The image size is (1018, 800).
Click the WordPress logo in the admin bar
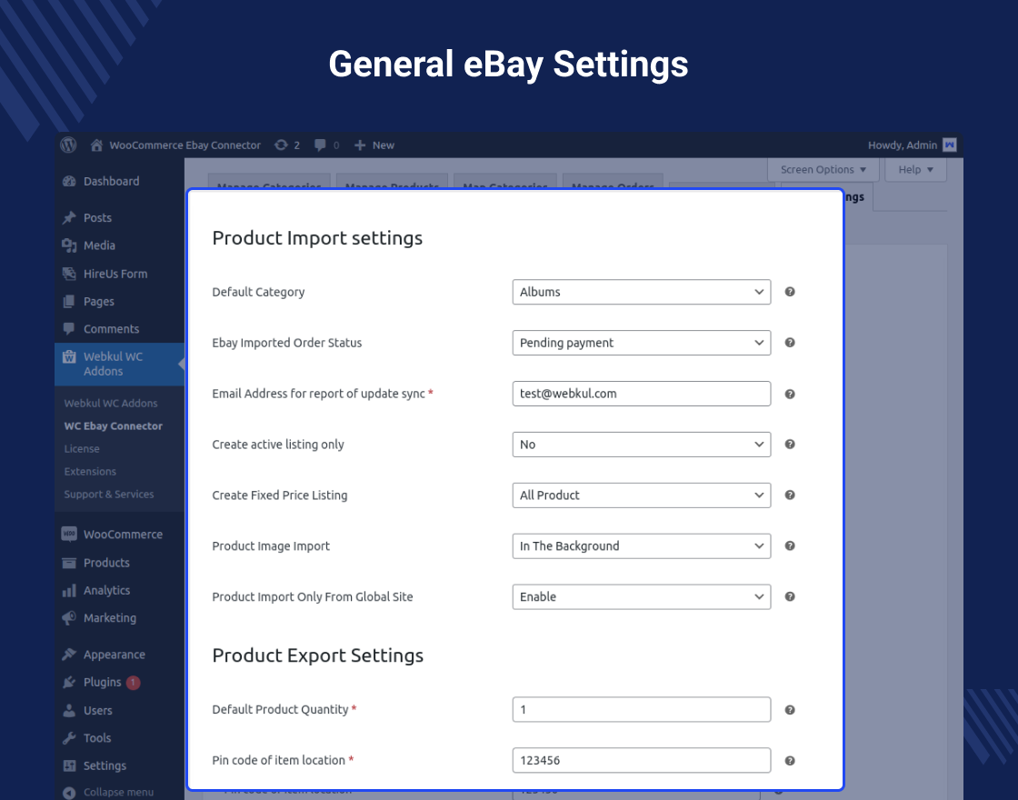pos(68,145)
